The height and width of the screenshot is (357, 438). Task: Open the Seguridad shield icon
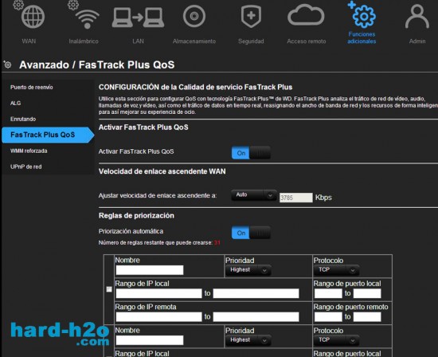point(251,17)
